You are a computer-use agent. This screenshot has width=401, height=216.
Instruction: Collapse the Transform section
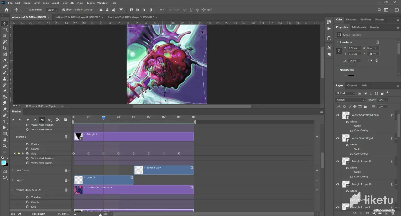pos(337,42)
